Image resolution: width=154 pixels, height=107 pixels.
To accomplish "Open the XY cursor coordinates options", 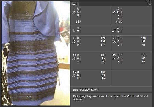I will [74, 30].
